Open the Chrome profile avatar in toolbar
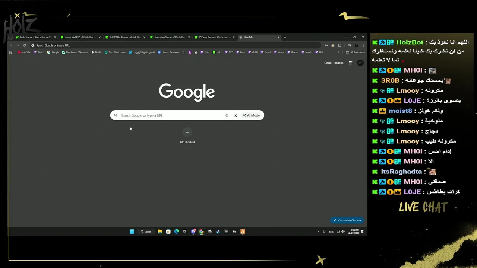 (356, 45)
